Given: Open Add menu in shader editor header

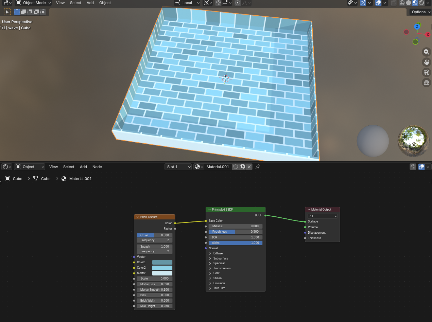Looking at the screenshot, I should tap(83, 167).
